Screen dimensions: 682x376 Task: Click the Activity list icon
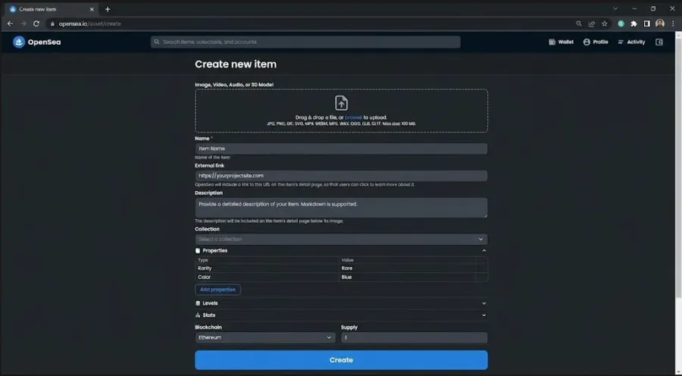621,42
